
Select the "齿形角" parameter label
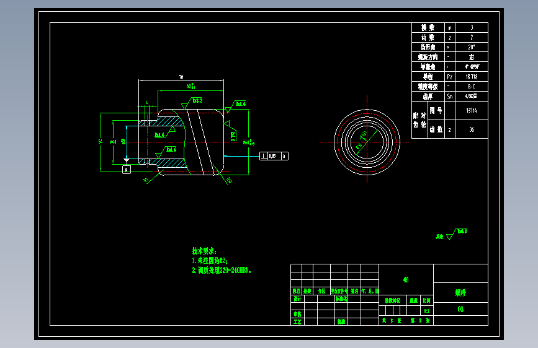(x=428, y=47)
